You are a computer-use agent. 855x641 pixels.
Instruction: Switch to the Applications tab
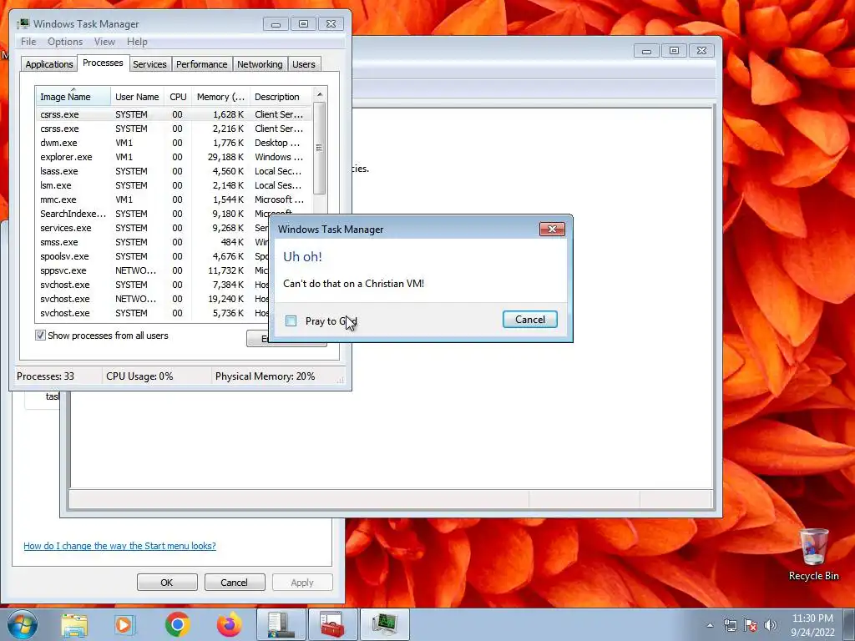coord(49,64)
